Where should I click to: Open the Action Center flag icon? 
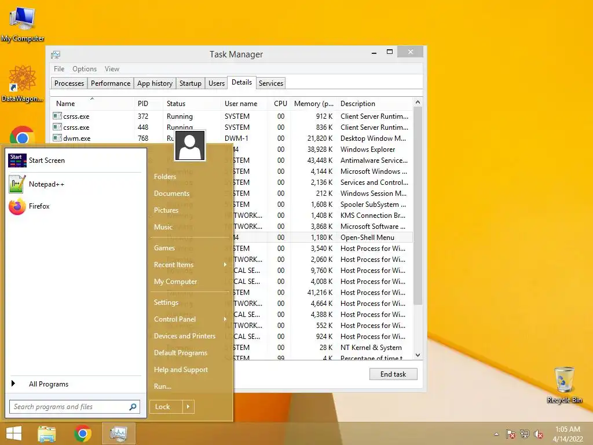point(511,434)
